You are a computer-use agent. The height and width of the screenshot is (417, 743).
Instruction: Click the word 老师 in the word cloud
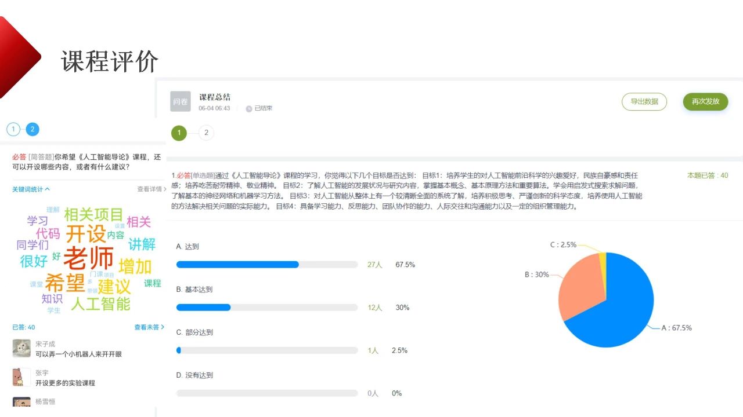[x=88, y=258]
